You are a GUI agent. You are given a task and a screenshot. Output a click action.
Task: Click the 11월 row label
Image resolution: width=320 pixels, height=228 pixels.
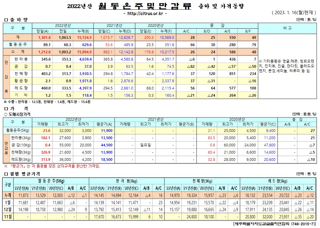point(8,217)
